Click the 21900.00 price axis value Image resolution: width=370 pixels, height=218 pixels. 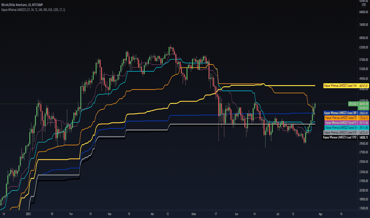(364, 181)
